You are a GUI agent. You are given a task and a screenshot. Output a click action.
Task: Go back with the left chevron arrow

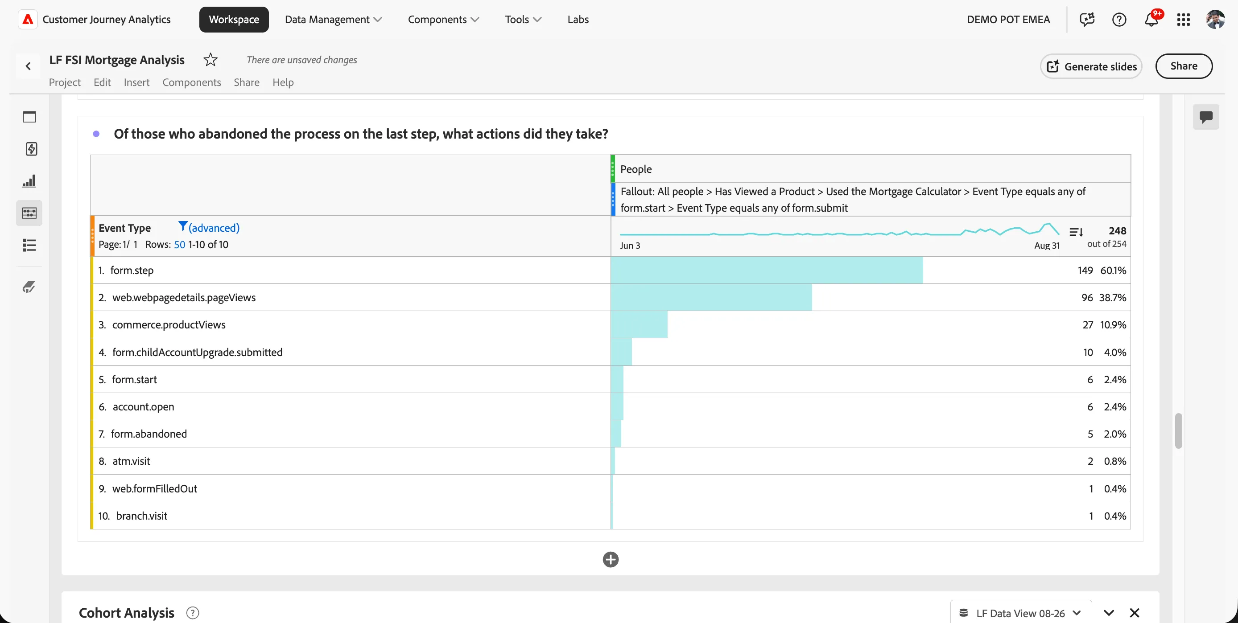(29, 66)
